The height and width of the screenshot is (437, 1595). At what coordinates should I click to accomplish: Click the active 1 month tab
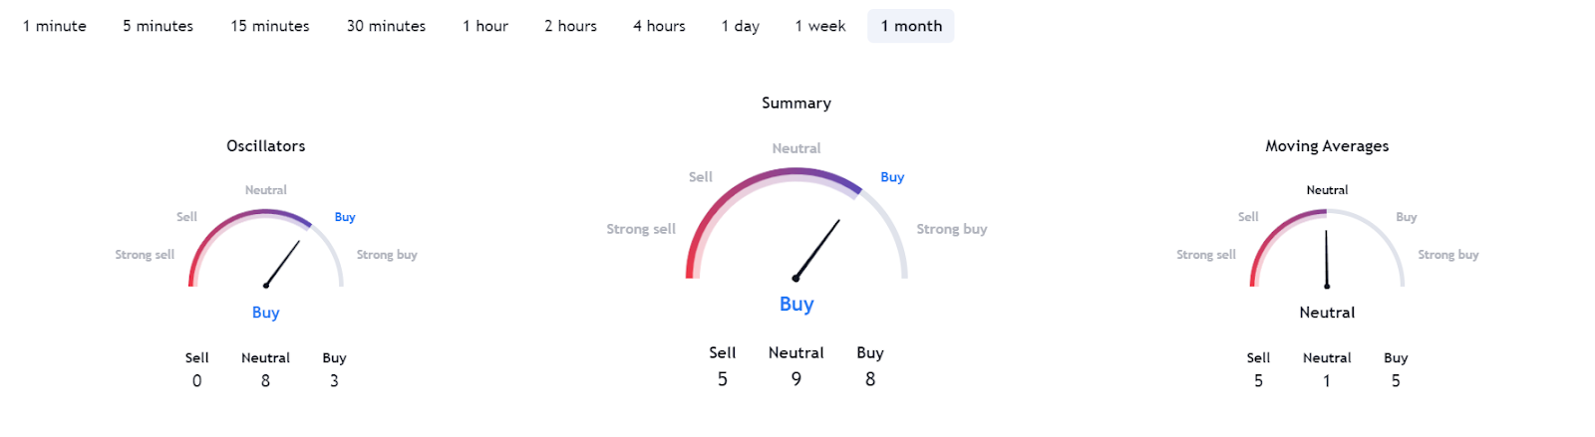[911, 26]
